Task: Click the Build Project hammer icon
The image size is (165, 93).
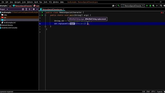Action: 119,6
